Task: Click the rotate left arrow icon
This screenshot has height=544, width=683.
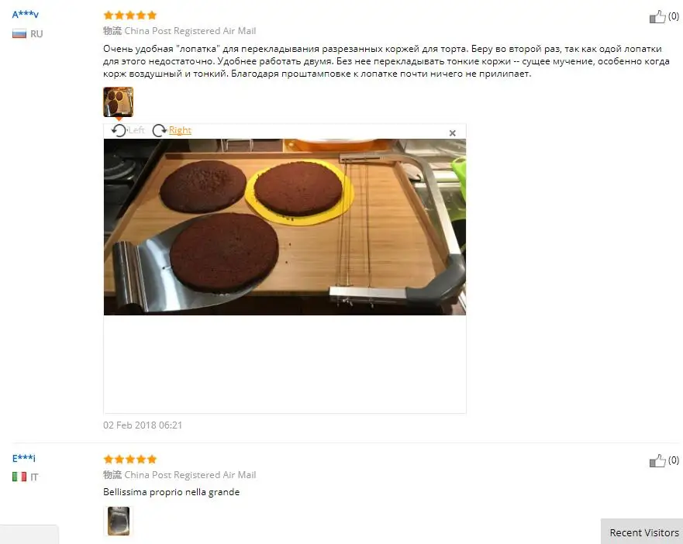Action: (119, 130)
